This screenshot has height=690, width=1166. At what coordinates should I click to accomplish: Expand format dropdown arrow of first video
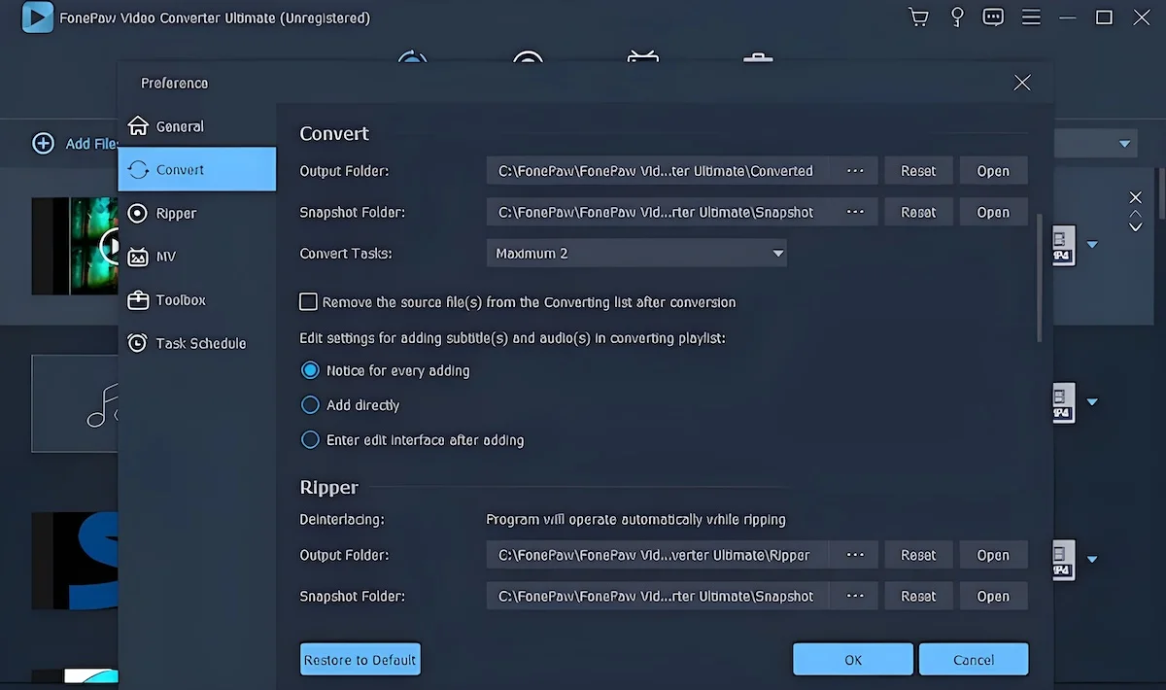[1092, 245]
